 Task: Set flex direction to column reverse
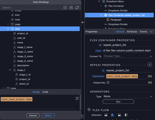click(x=126, y=115)
